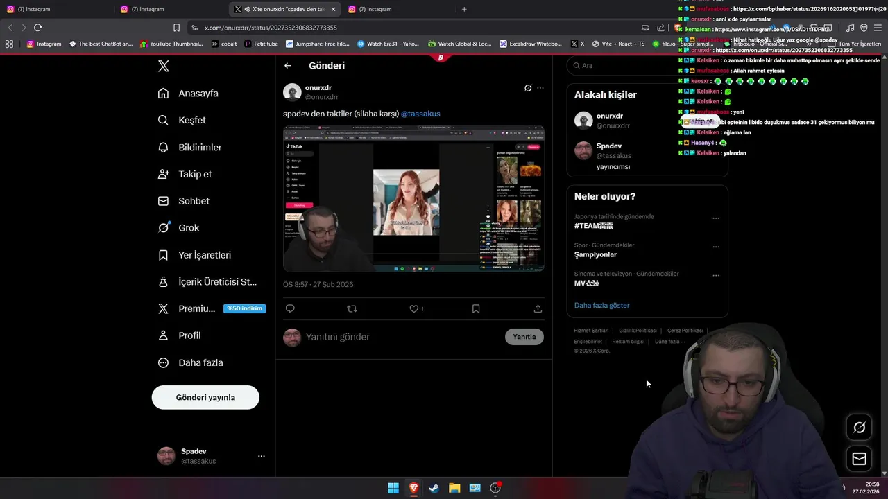Open a new browser tab
Screen dimensions: 888x499
tap(464, 9)
